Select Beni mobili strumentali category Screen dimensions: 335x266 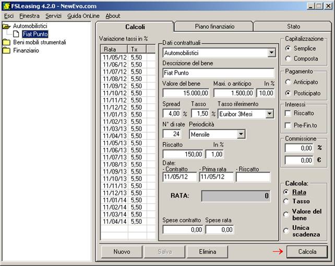pos(40,42)
